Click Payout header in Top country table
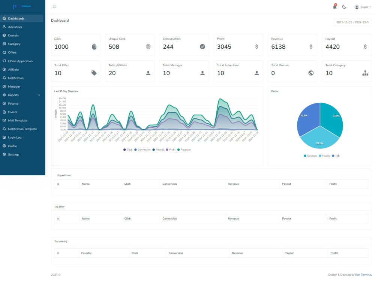This screenshot has width=375, height=281. (x=289, y=253)
